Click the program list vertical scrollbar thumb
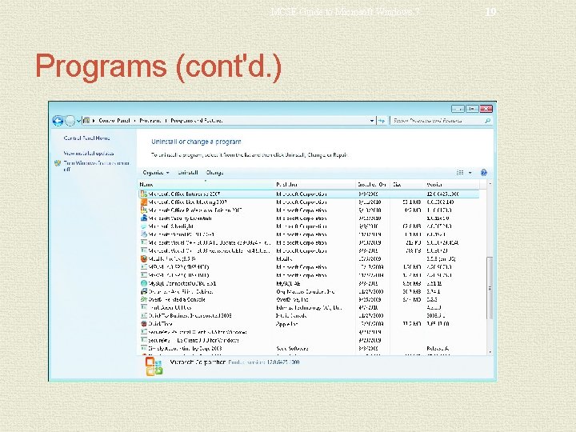This screenshot has width=576, height=432. [x=490, y=288]
